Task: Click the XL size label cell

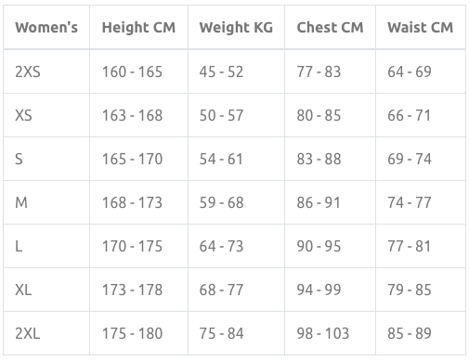Action: click(x=46, y=290)
